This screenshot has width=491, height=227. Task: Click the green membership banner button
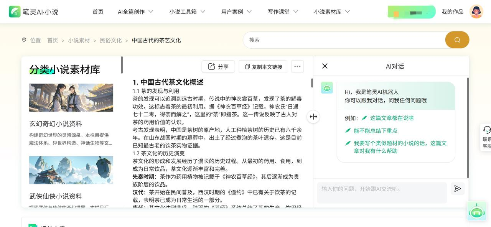tap(412, 12)
